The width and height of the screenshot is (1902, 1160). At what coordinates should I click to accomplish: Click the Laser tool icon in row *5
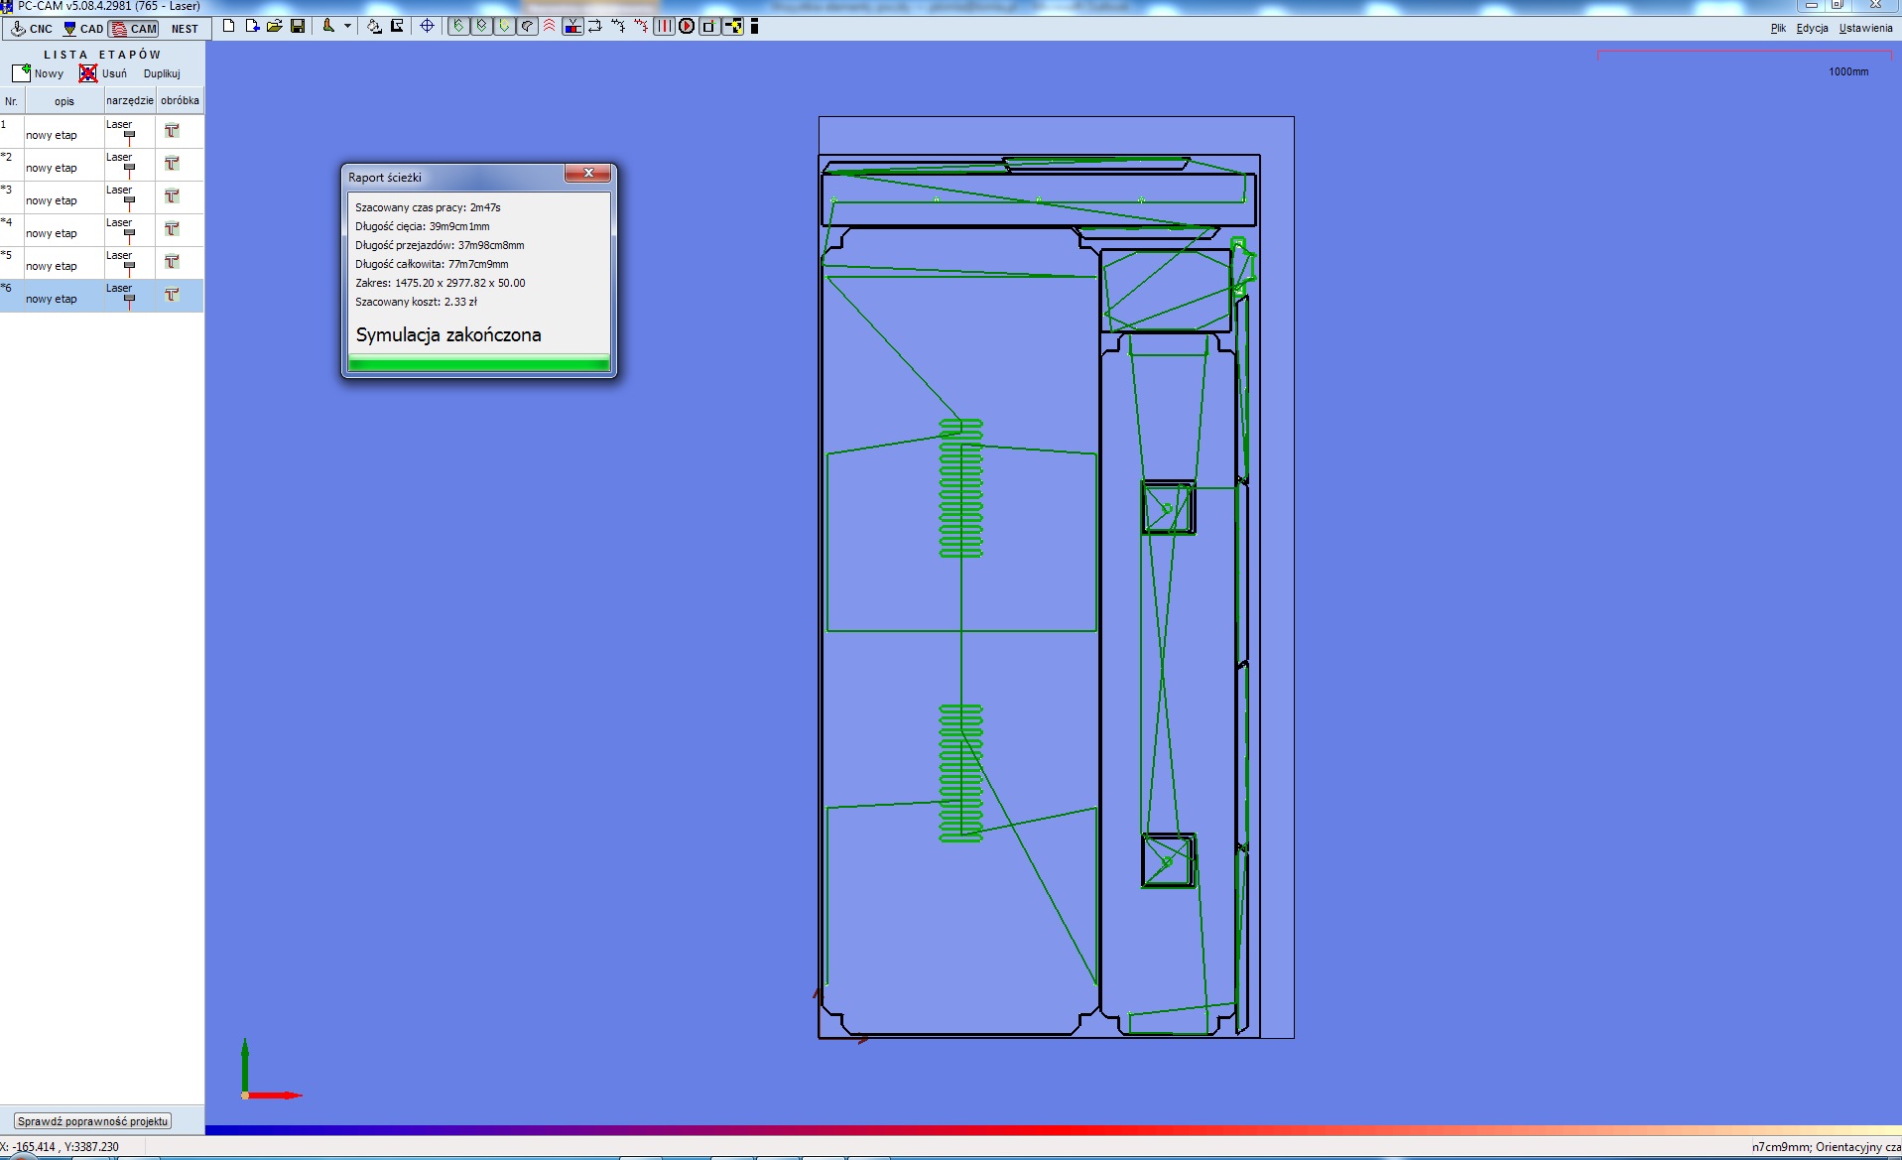[129, 267]
